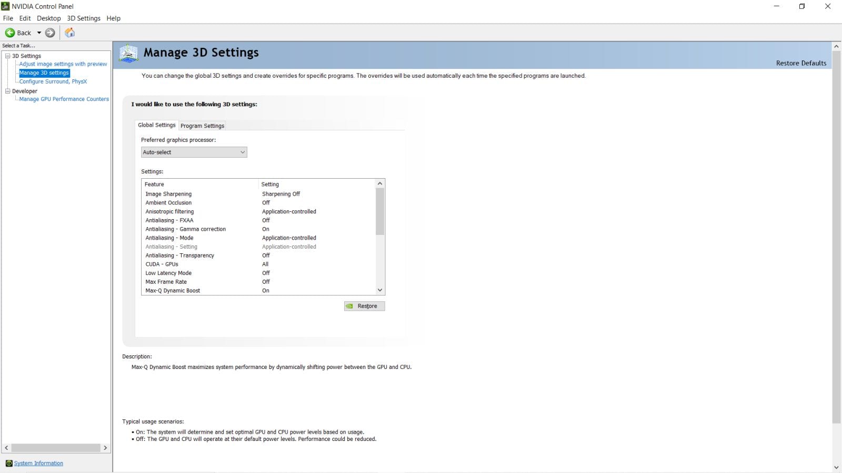
Task: Open the Edit menu
Action: click(25, 18)
